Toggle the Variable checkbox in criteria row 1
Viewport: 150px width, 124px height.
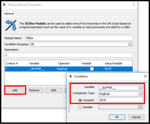click(x=92, y=69)
